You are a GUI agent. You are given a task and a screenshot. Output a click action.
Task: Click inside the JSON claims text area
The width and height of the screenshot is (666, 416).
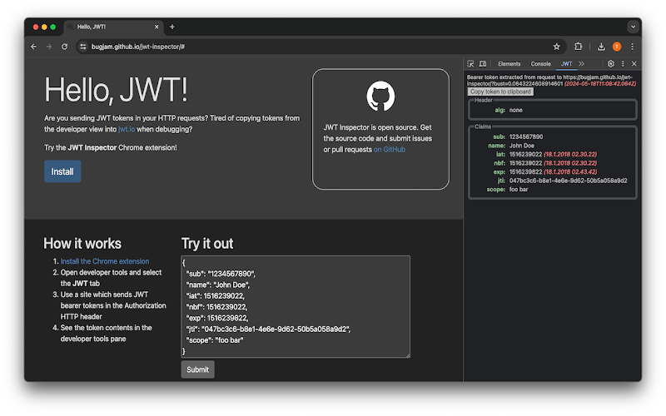296,306
